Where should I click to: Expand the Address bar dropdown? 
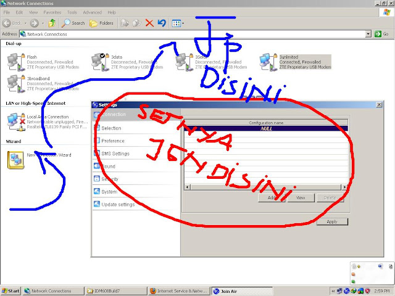(x=368, y=34)
